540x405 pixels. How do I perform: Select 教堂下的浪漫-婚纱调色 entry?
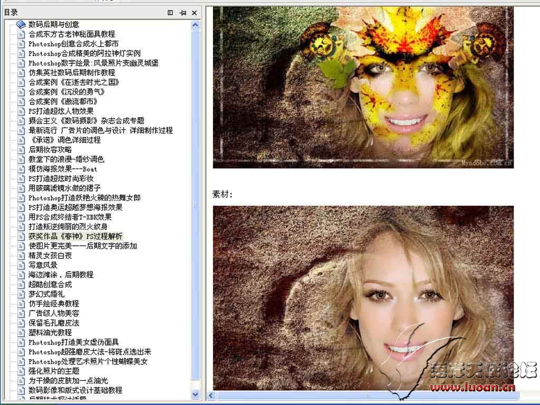[x=66, y=159]
